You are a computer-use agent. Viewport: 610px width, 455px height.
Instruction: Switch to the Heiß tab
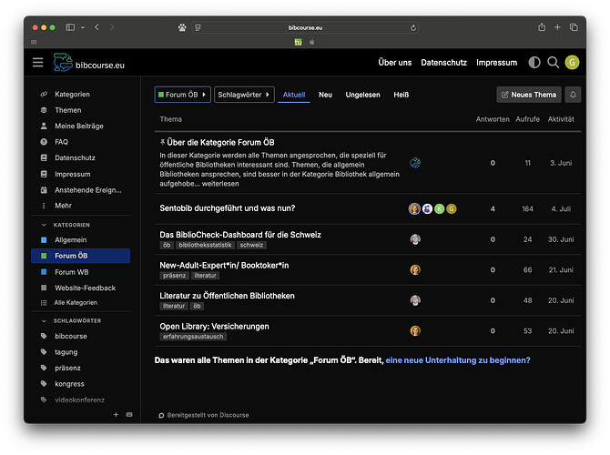[401, 95]
